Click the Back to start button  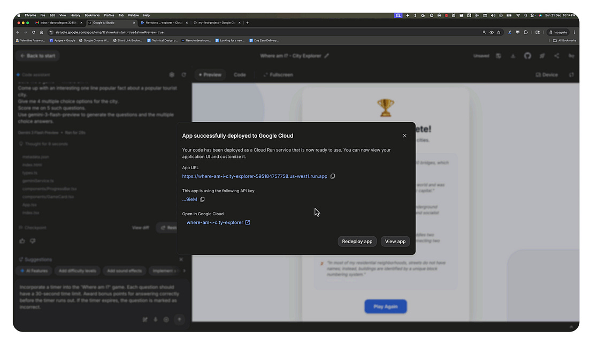(37, 56)
